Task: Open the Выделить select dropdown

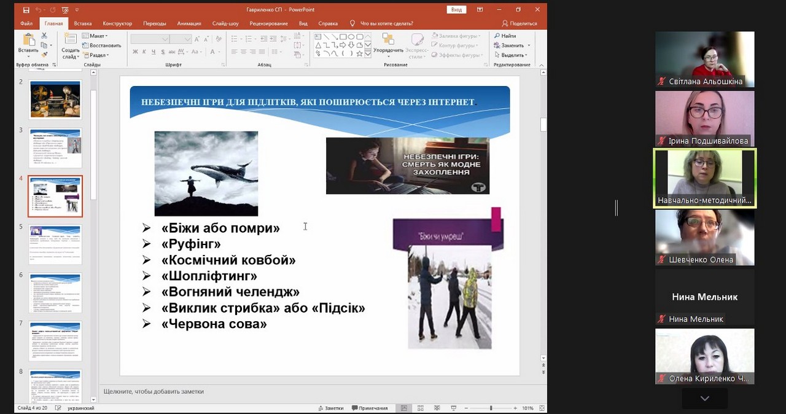Action: coord(510,55)
